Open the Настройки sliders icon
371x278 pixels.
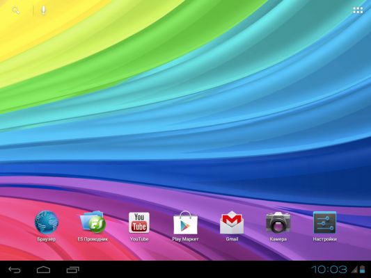[x=324, y=222]
